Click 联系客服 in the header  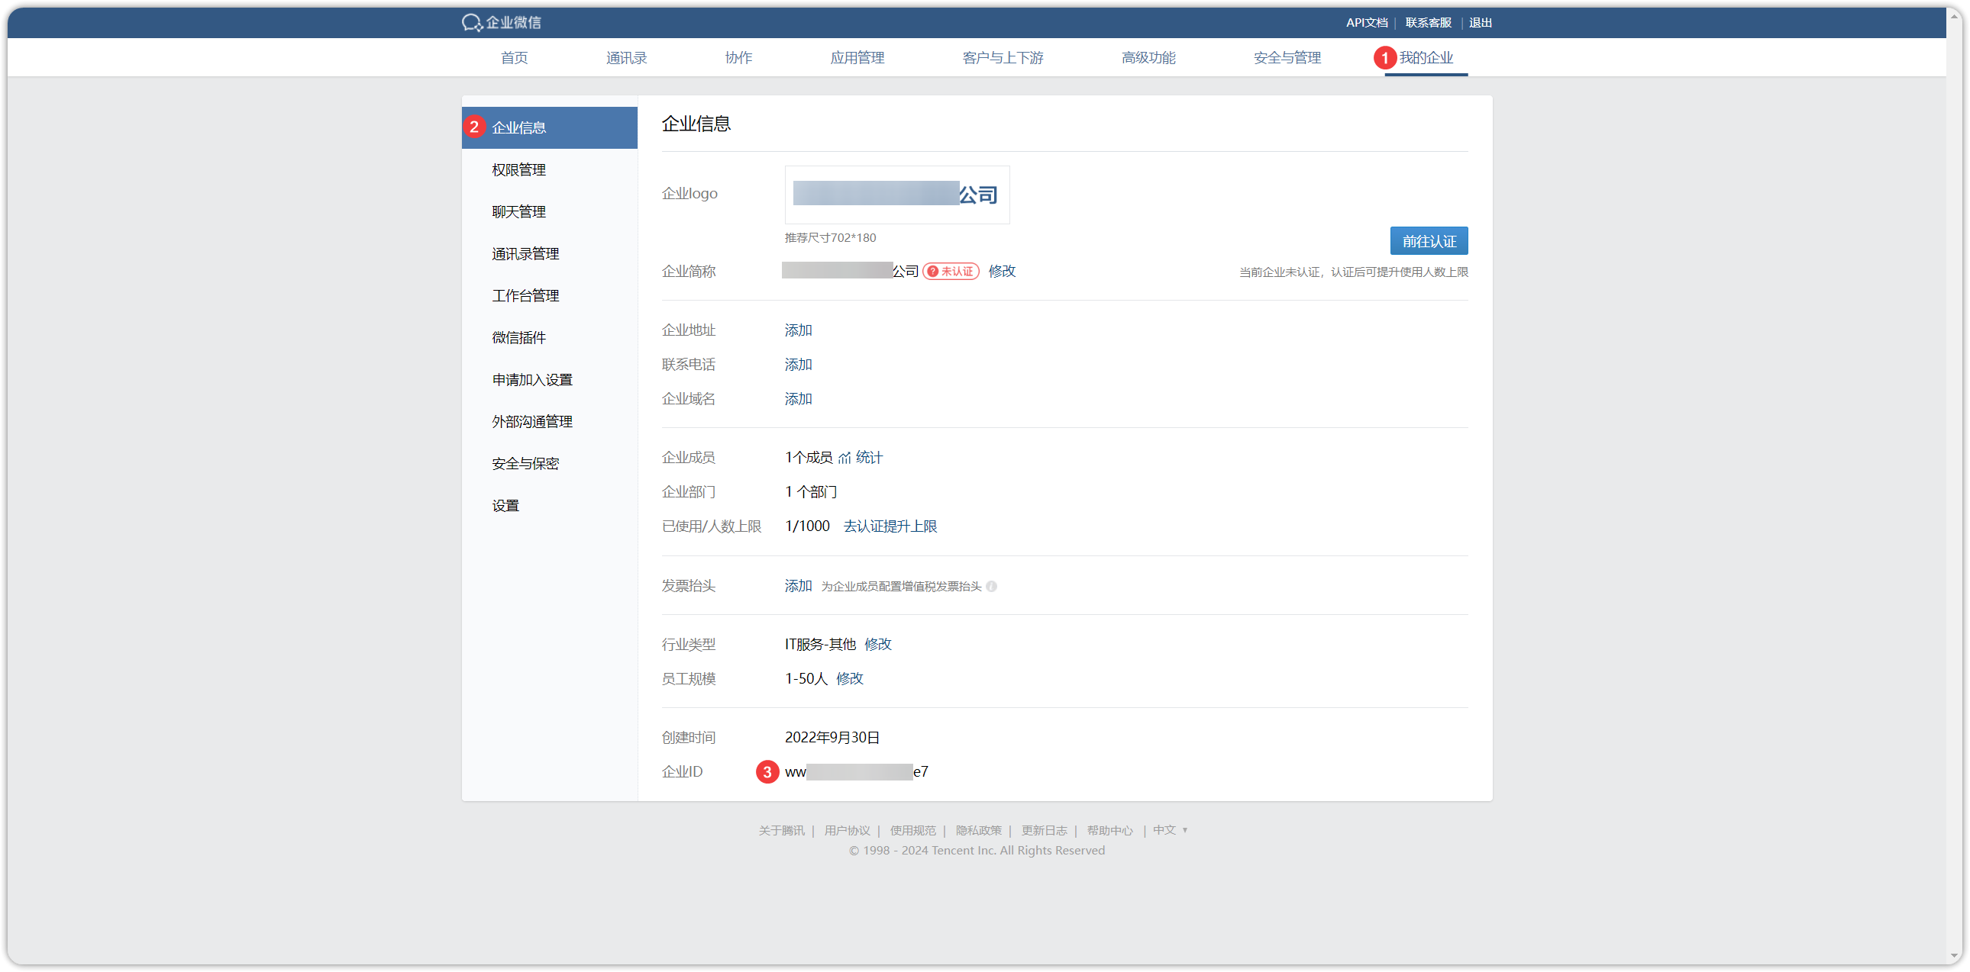pyautogui.click(x=1428, y=23)
